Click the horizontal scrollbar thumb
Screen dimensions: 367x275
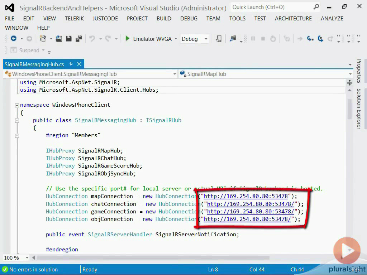tap(153, 258)
